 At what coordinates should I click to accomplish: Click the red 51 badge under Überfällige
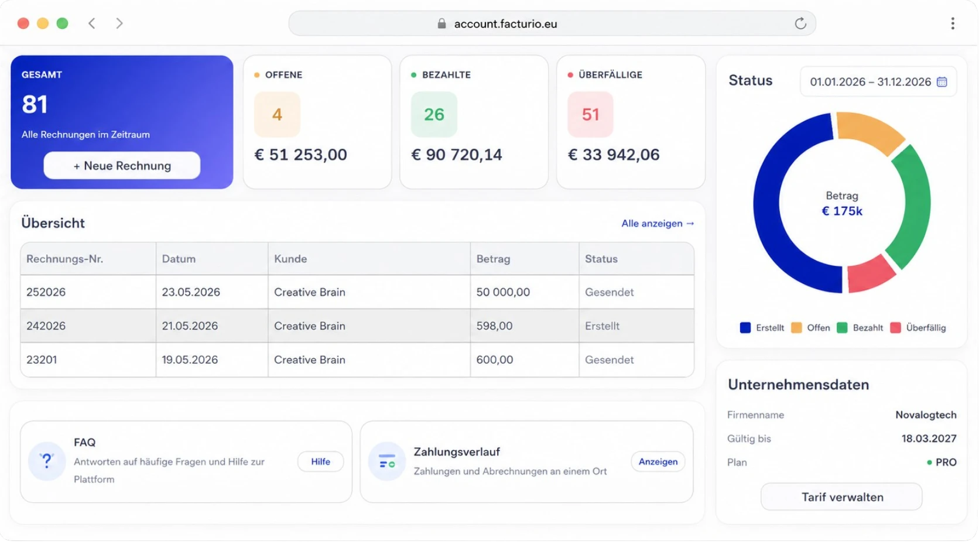coord(590,114)
